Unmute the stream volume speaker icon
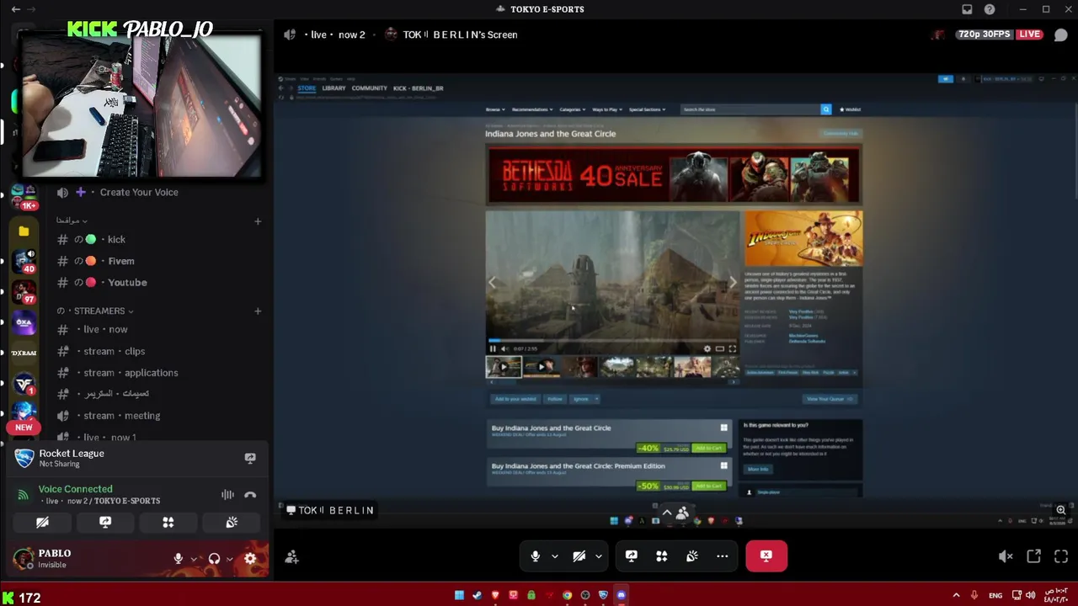Image resolution: width=1078 pixels, height=606 pixels. point(1006,556)
